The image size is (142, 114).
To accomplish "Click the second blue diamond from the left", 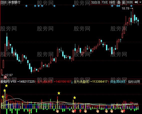I will [35, 6].
